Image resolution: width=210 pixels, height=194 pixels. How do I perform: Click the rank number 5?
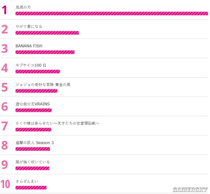click(x=5, y=87)
